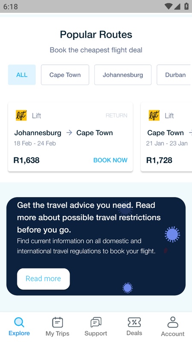
Task: Tap the Explore magnifier icon
Action: (x=19, y=322)
